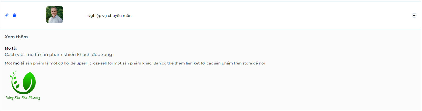Screen dimensions: 422x111
Task: Collapse the row using the minus circle icon
Action: click(x=414, y=16)
